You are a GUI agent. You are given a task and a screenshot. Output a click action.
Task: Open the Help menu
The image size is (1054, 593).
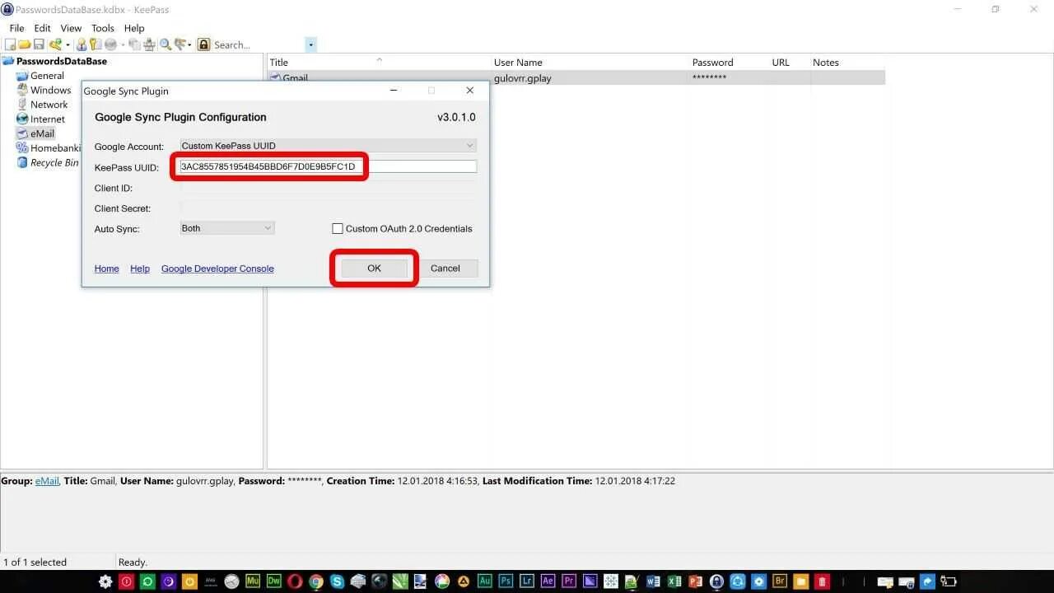point(134,28)
